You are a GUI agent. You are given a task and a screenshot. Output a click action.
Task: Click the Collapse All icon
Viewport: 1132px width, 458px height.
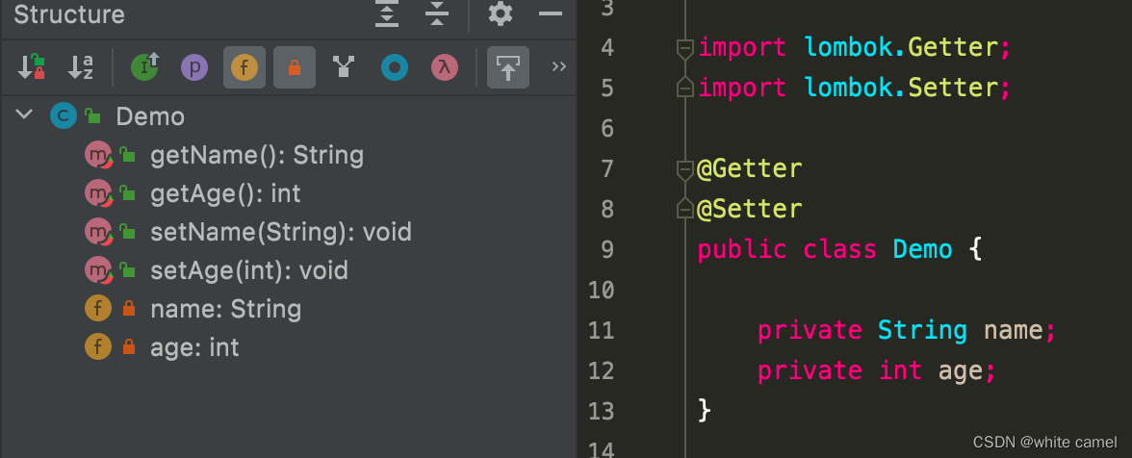coord(437,13)
